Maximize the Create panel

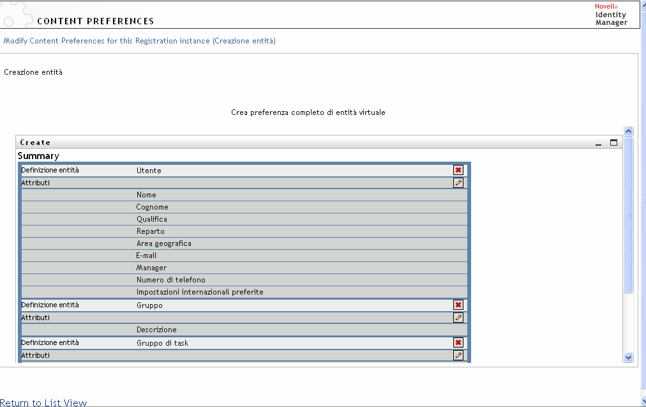[x=614, y=142]
